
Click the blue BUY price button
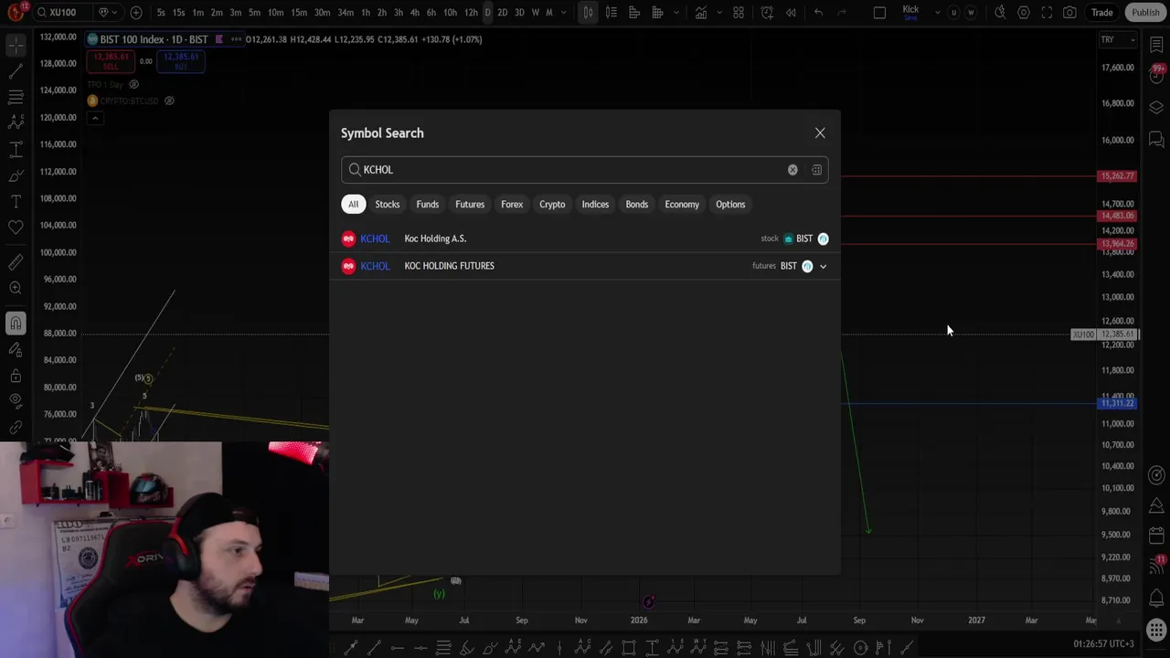tap(180, 61)
